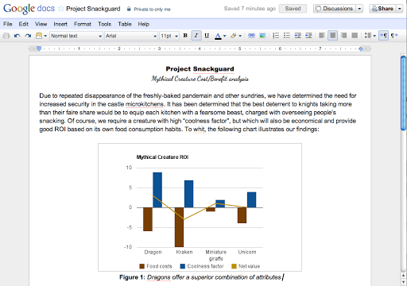Redo the last action
This screenshot has width=407, height=286.
click(28, 36)
